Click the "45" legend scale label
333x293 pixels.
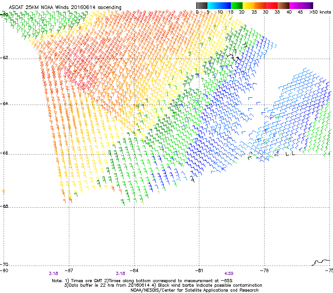tap(300, 12)
